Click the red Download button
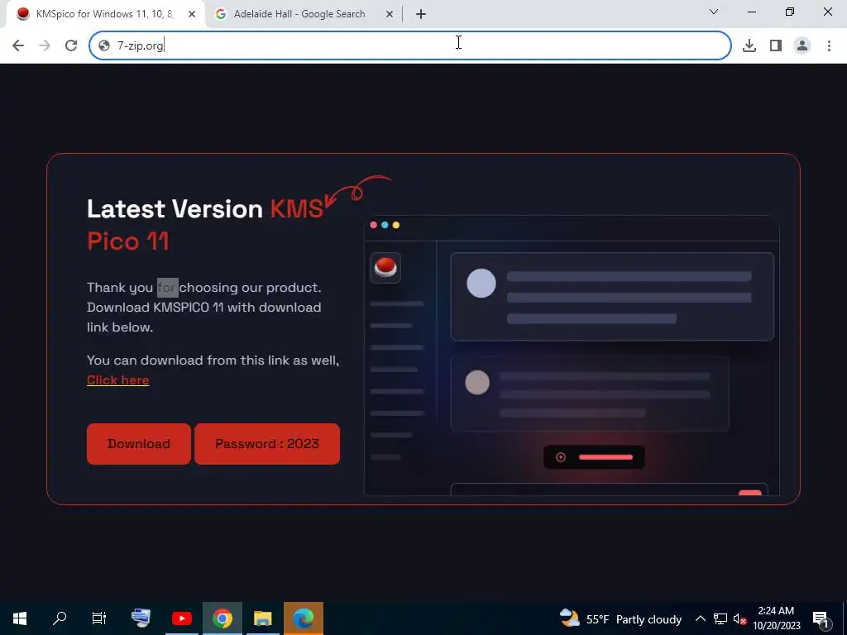 click(139, 444)
